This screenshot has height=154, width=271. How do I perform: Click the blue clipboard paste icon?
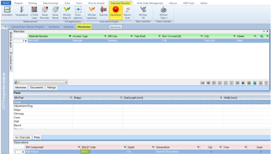tap(255, 83)
